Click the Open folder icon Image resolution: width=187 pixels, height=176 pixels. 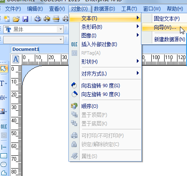coord(16,19)
